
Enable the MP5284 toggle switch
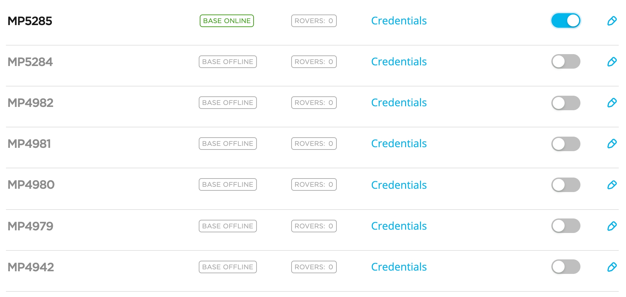click(566, 62)
